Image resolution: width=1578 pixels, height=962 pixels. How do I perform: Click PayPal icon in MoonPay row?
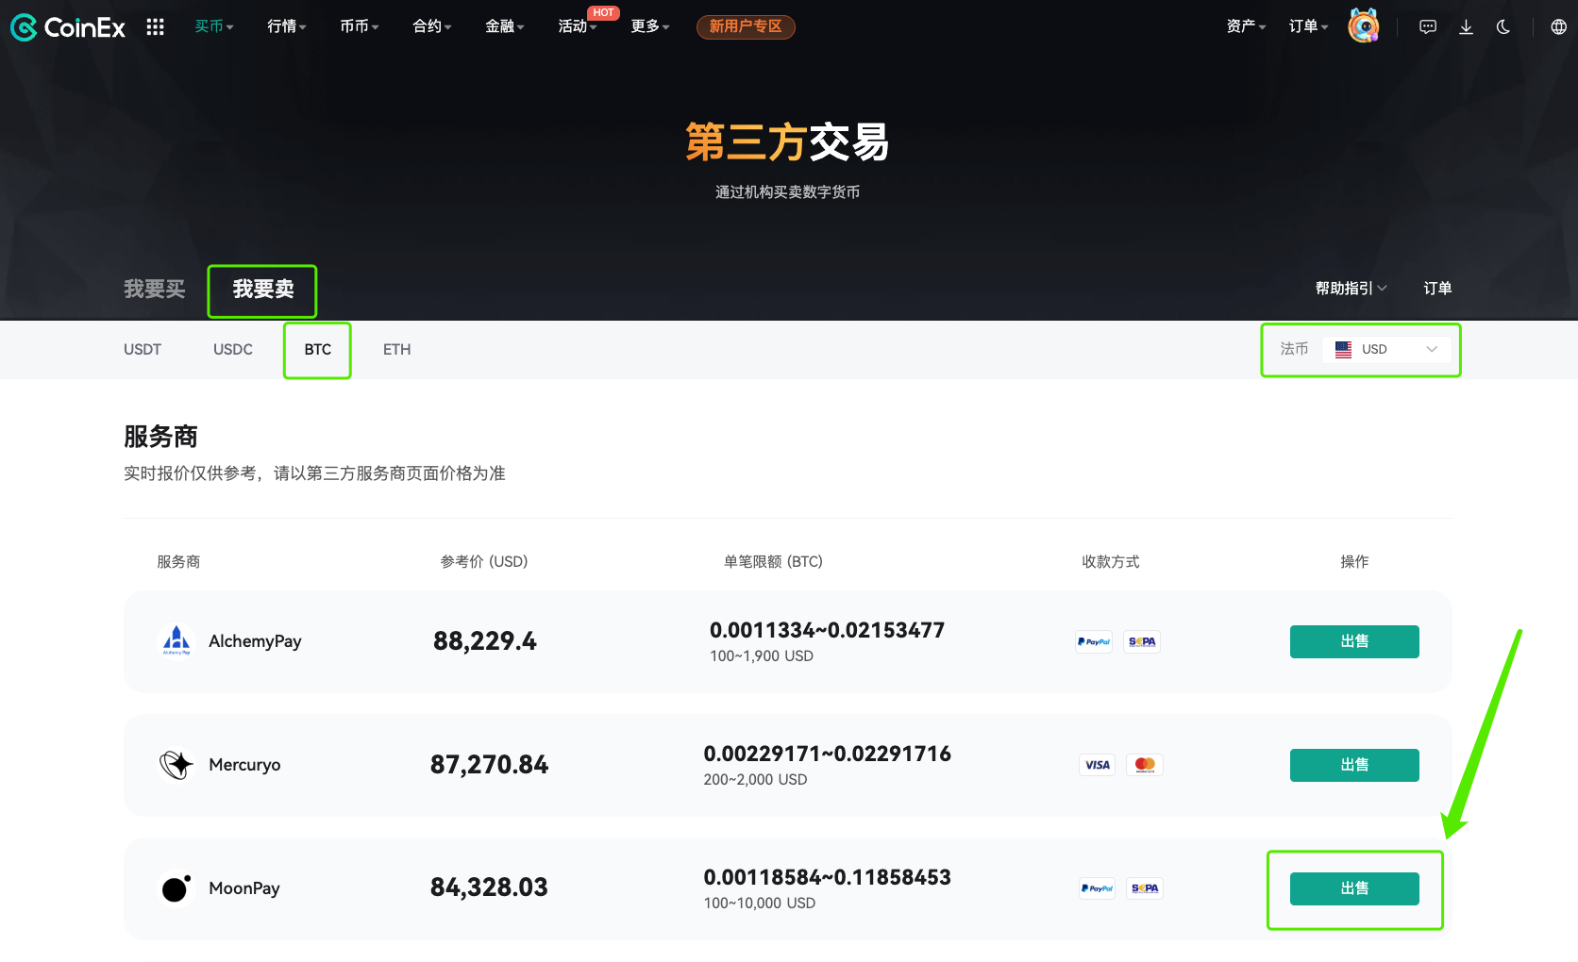(x=1097, y=888)
